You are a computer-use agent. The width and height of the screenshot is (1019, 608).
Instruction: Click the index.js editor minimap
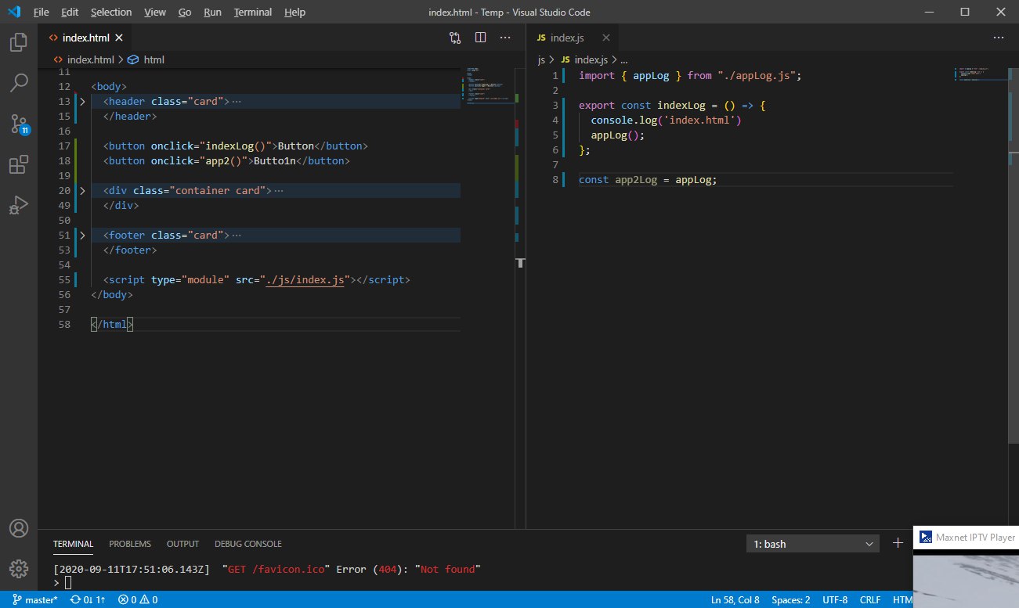click(x=981, y=74)
